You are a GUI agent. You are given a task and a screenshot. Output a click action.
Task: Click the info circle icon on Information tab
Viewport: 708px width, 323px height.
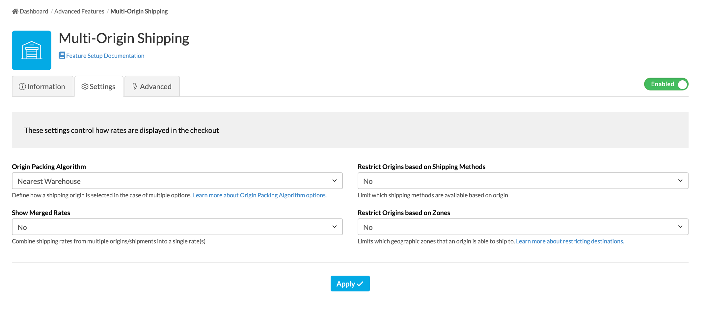[x=22, y=87]
